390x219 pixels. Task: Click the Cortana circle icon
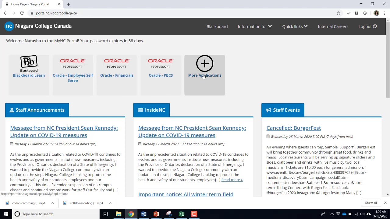click(x=17, y=214)
